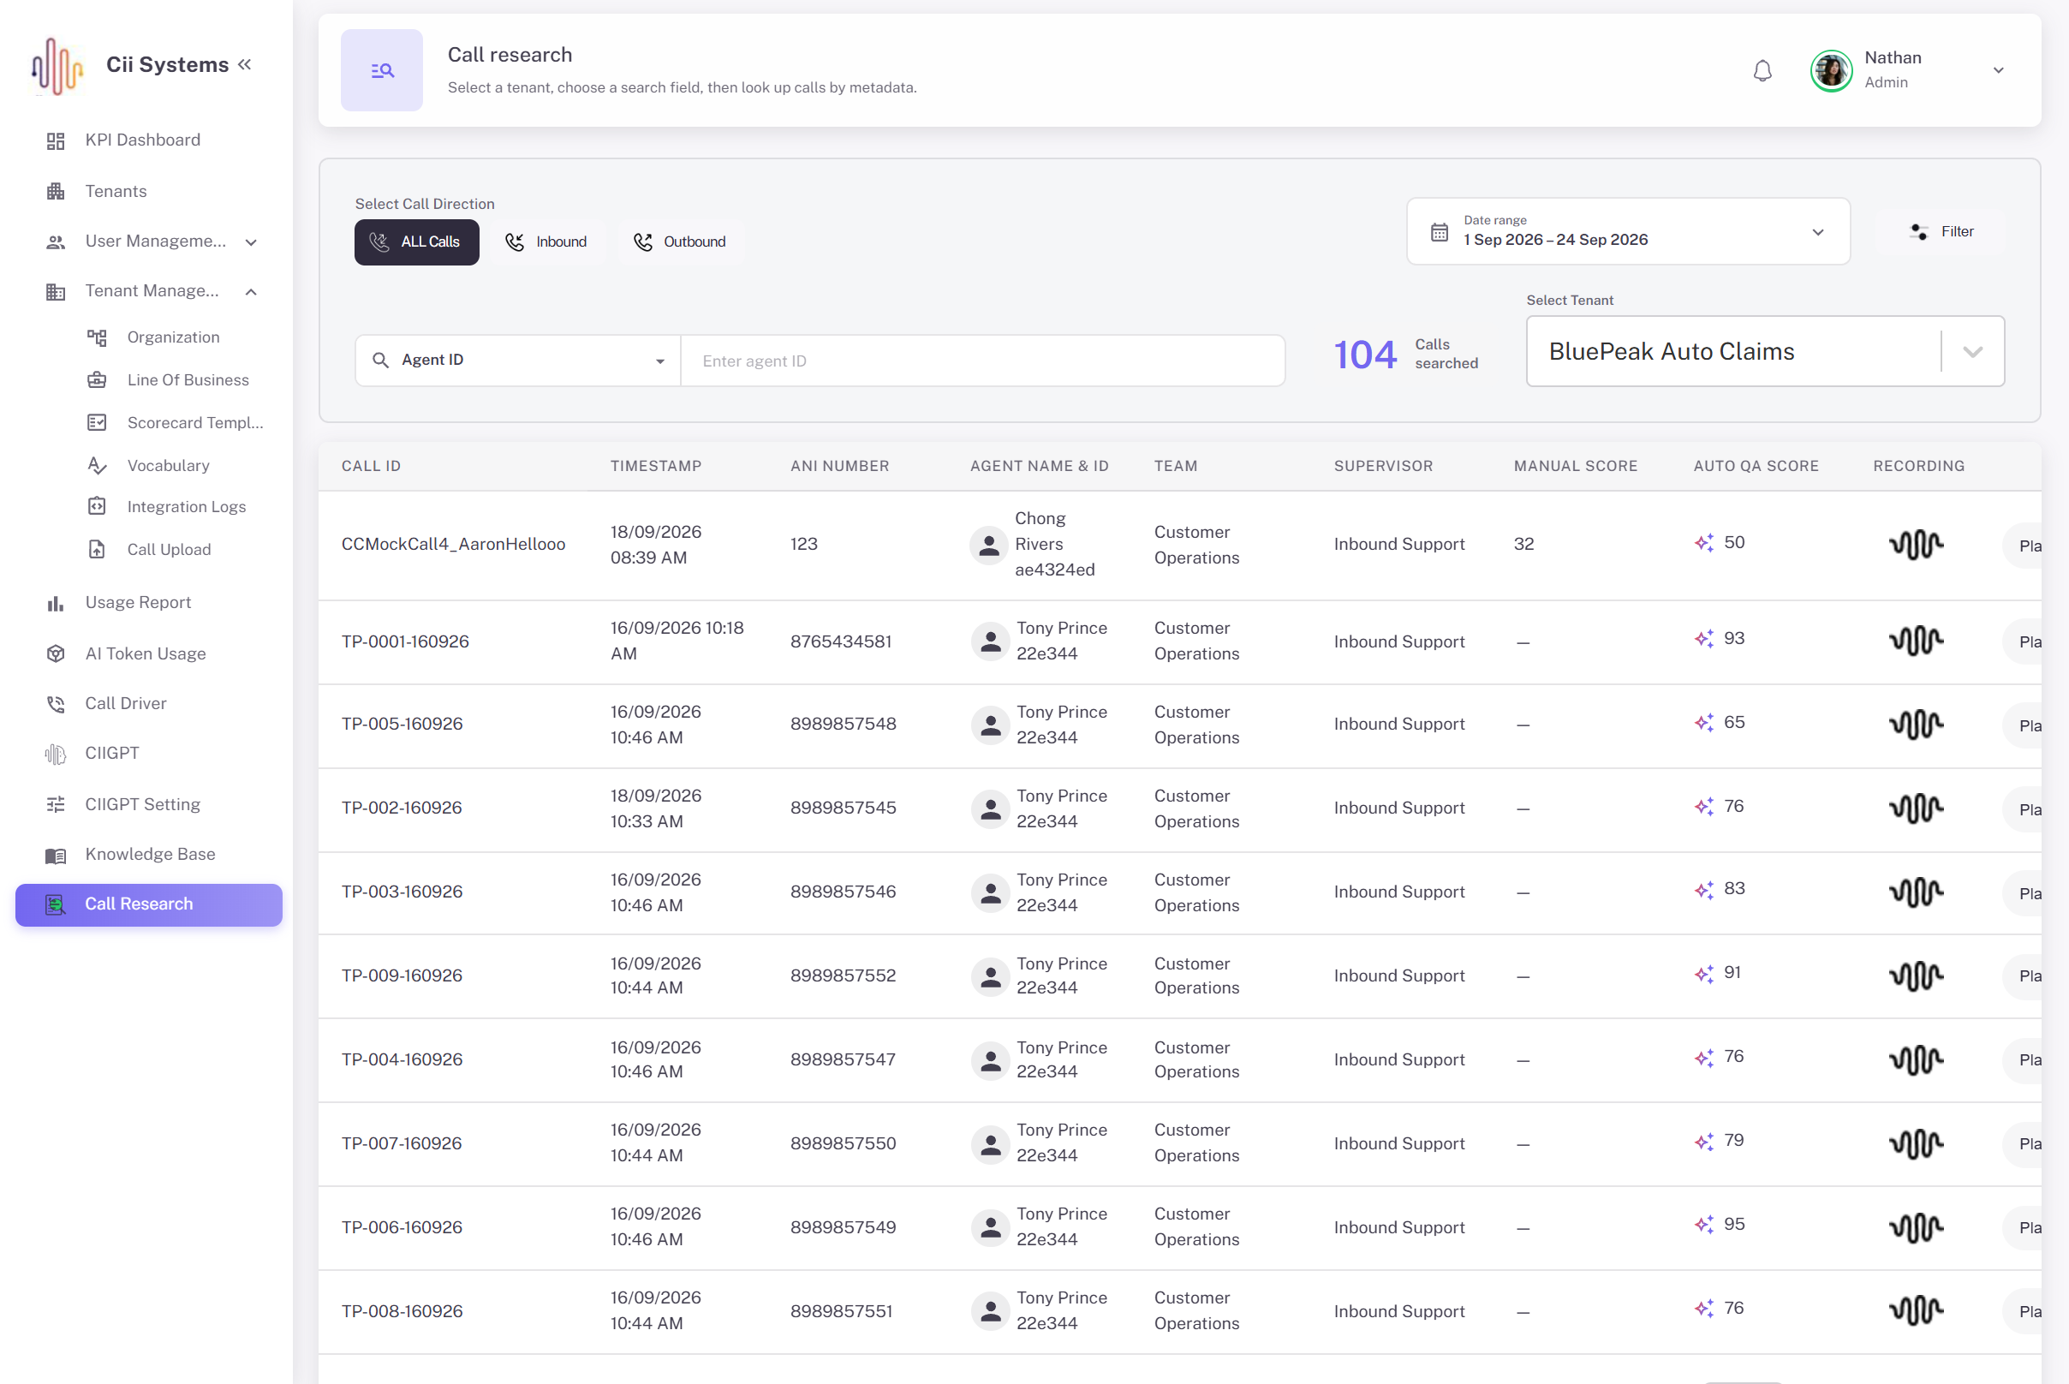Open recording waveform for TP-007-160926
This screenshot has height=1384, width=2069.
[x=1916, y=1144]
